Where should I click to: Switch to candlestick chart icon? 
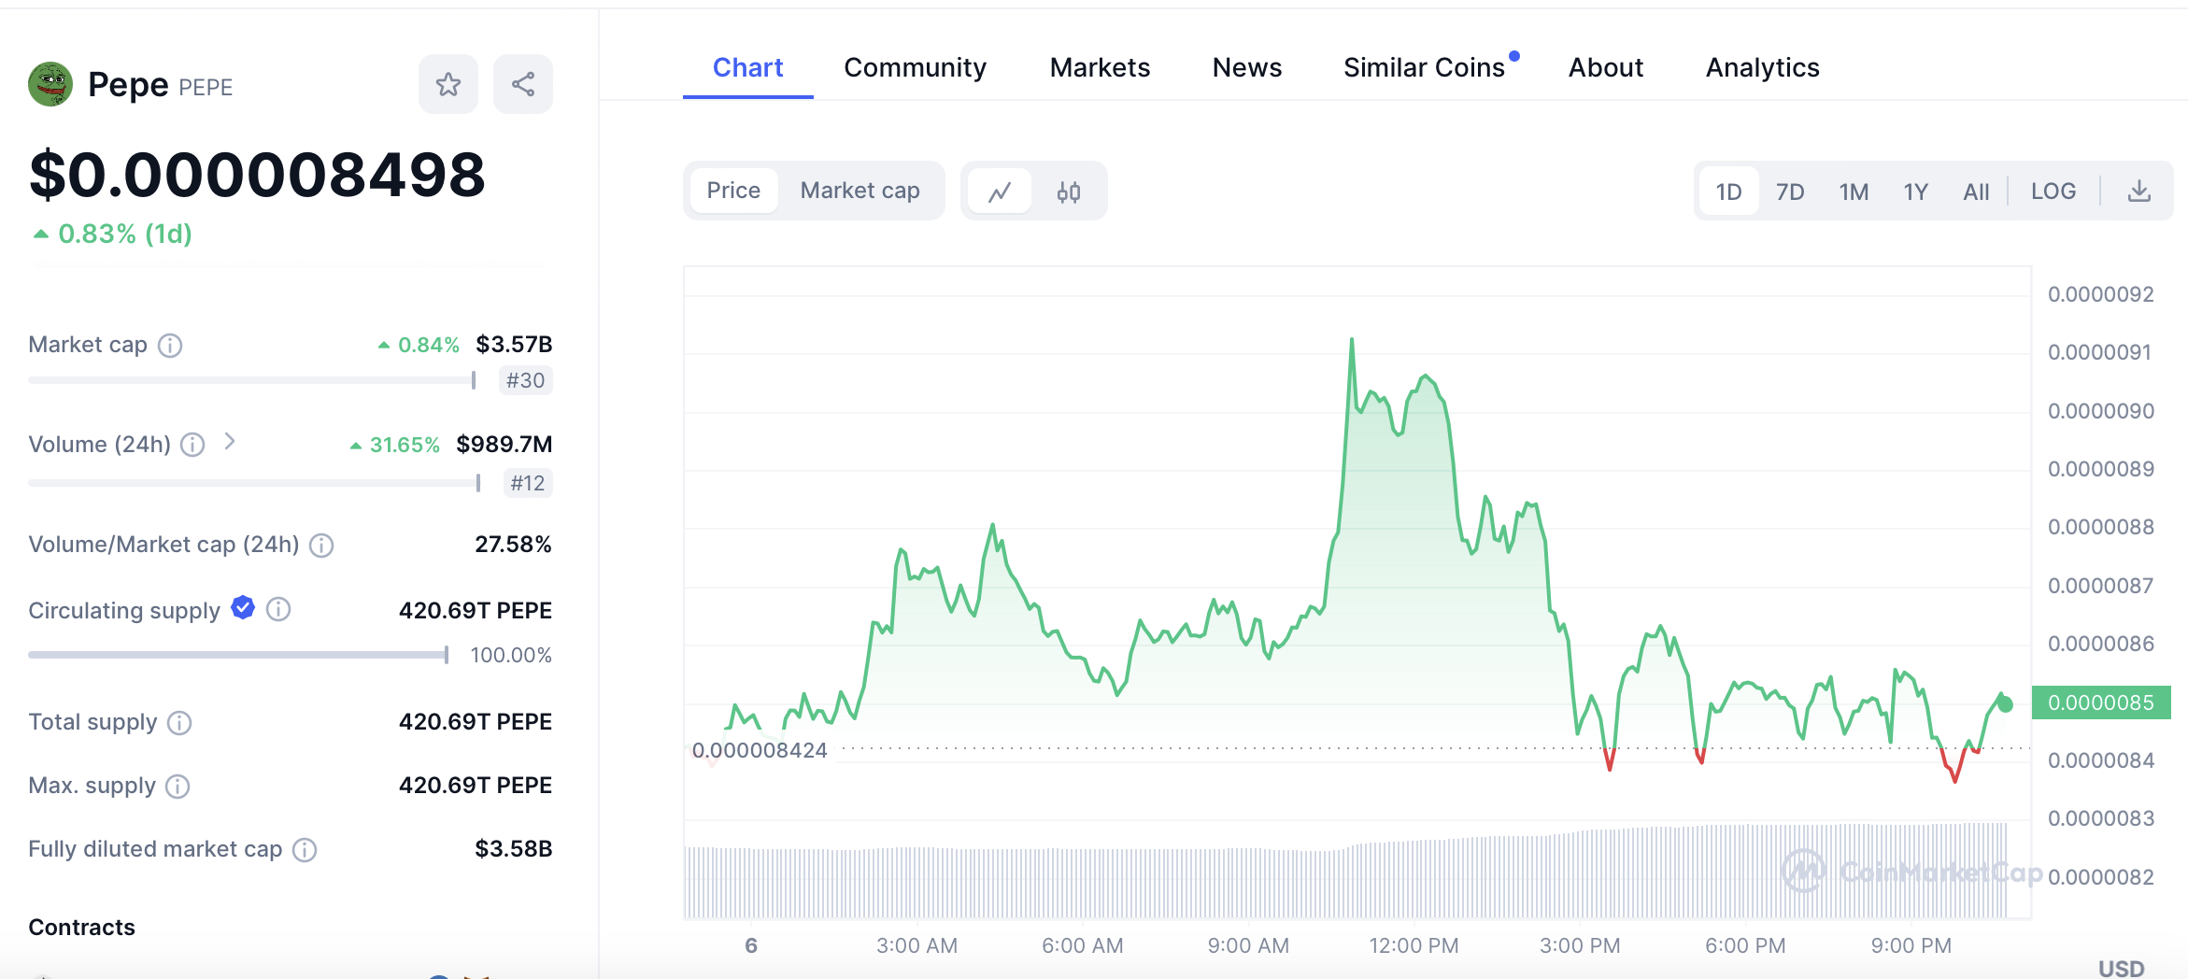click(x=1069, y=192)
